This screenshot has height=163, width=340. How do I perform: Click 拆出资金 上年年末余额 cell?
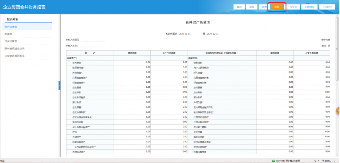(x=169, y=73)
